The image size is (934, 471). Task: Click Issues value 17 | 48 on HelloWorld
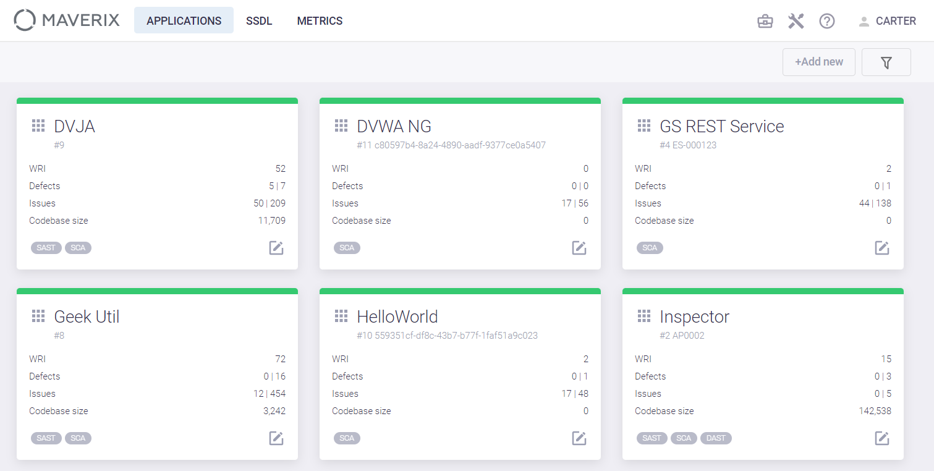[575, 394]
